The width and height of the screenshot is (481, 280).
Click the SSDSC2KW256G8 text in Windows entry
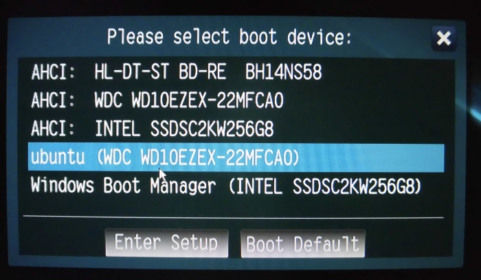pyautogui.click(x=355, y=186)
